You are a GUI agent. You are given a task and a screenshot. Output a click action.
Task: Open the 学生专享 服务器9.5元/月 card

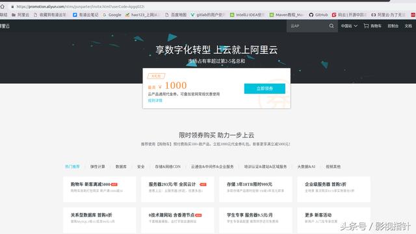point(255,220)
